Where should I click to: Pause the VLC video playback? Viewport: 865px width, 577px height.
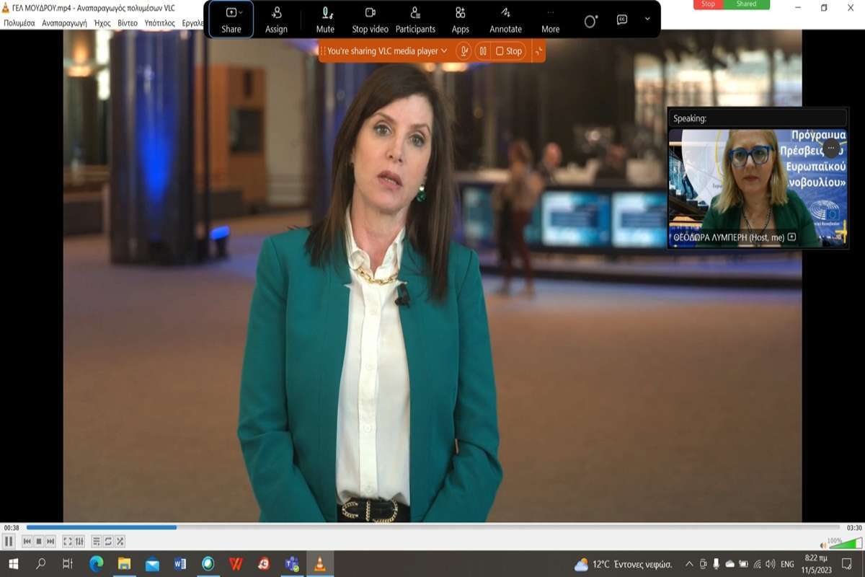[9, 541]
